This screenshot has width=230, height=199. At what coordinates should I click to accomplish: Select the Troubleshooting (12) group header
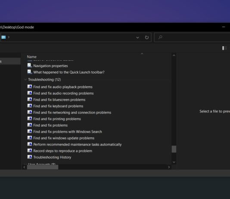coord(44,80)
